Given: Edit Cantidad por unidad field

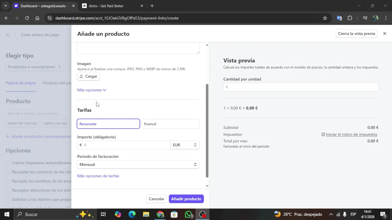Looking at the screenshot, I should (301, 87).
